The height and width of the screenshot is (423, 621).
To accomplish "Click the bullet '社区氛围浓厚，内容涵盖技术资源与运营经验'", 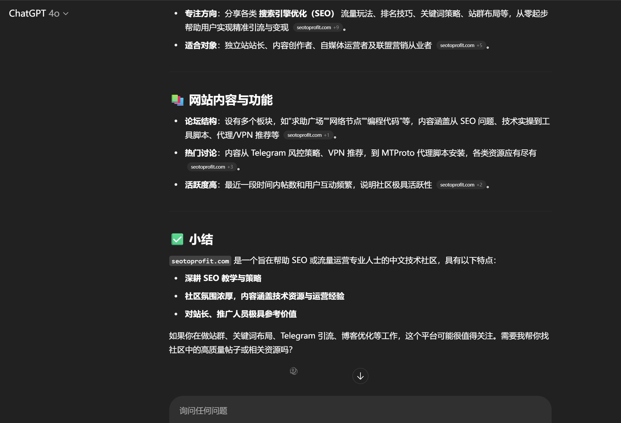I will pos(265,296).
